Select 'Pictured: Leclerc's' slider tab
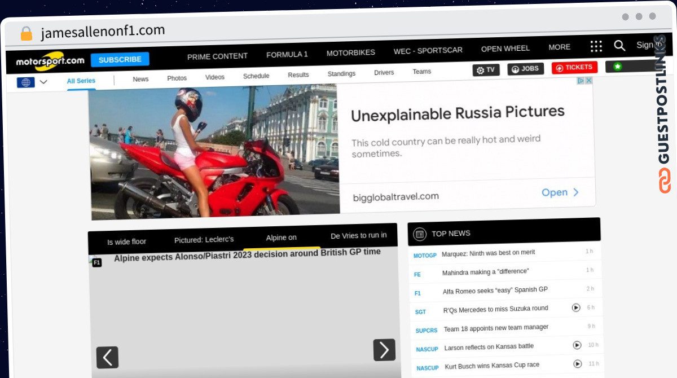The height and width of the screenshot is (378, 677). pos(204,240)
